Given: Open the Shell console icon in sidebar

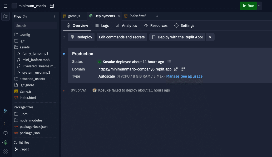Looking at the screenshot, I should 6,123.
